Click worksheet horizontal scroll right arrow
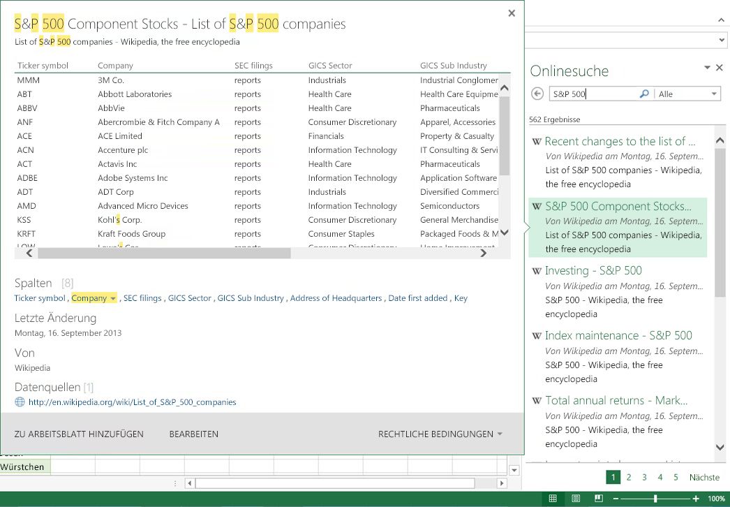The image size is (730, 507). (x=501, y=483)
